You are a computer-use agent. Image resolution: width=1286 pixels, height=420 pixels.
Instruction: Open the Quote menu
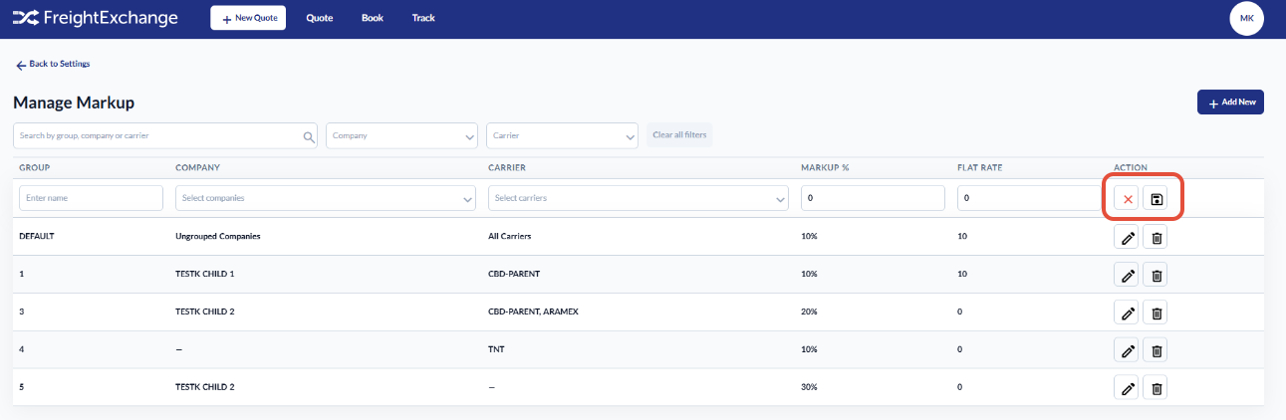(320, 18)
